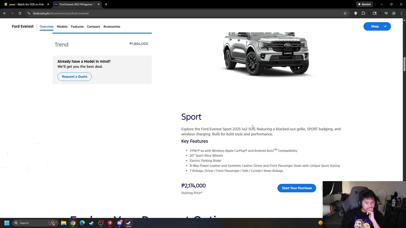This screenshot has height=228, width=406.
Task: Switch to the Kick VOD tab
Action: [x=26, y=4]
